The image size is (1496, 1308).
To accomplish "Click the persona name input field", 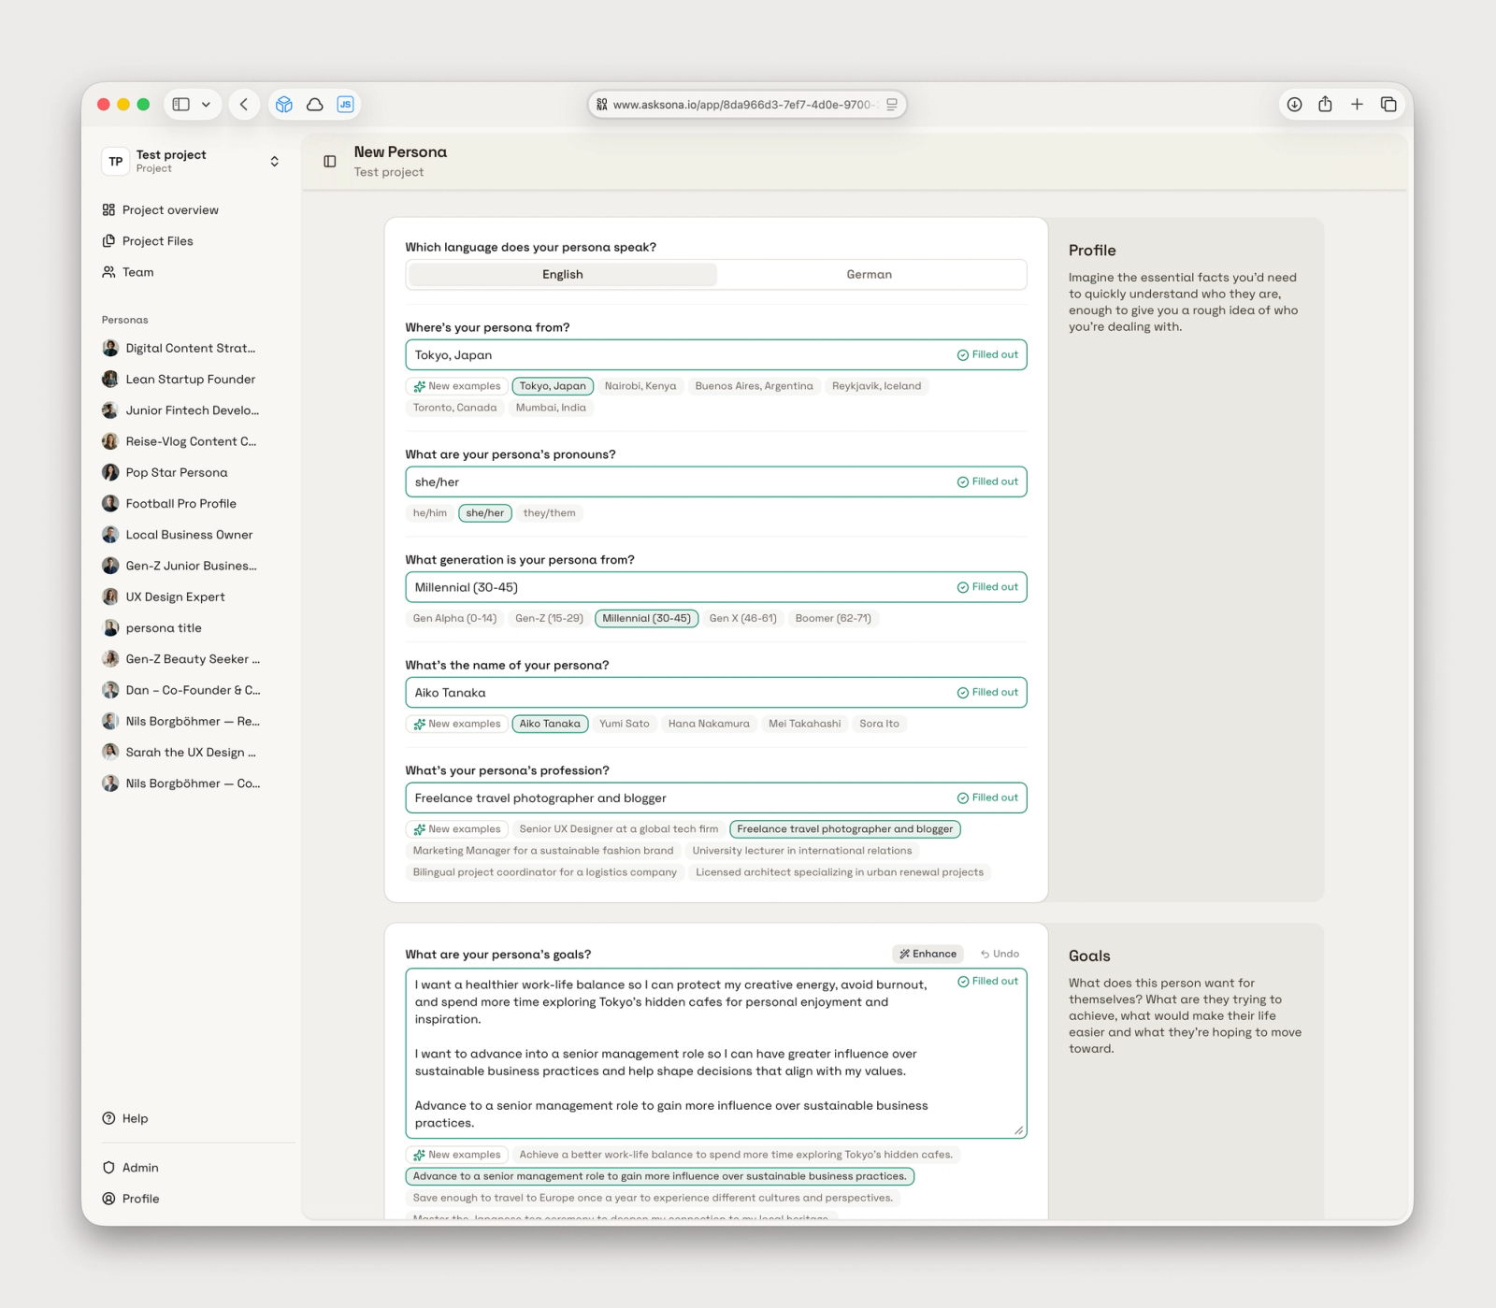I will point(716,693).
